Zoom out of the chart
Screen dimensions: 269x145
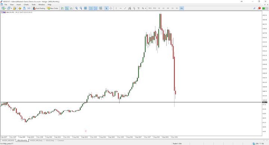pos(81,8)
